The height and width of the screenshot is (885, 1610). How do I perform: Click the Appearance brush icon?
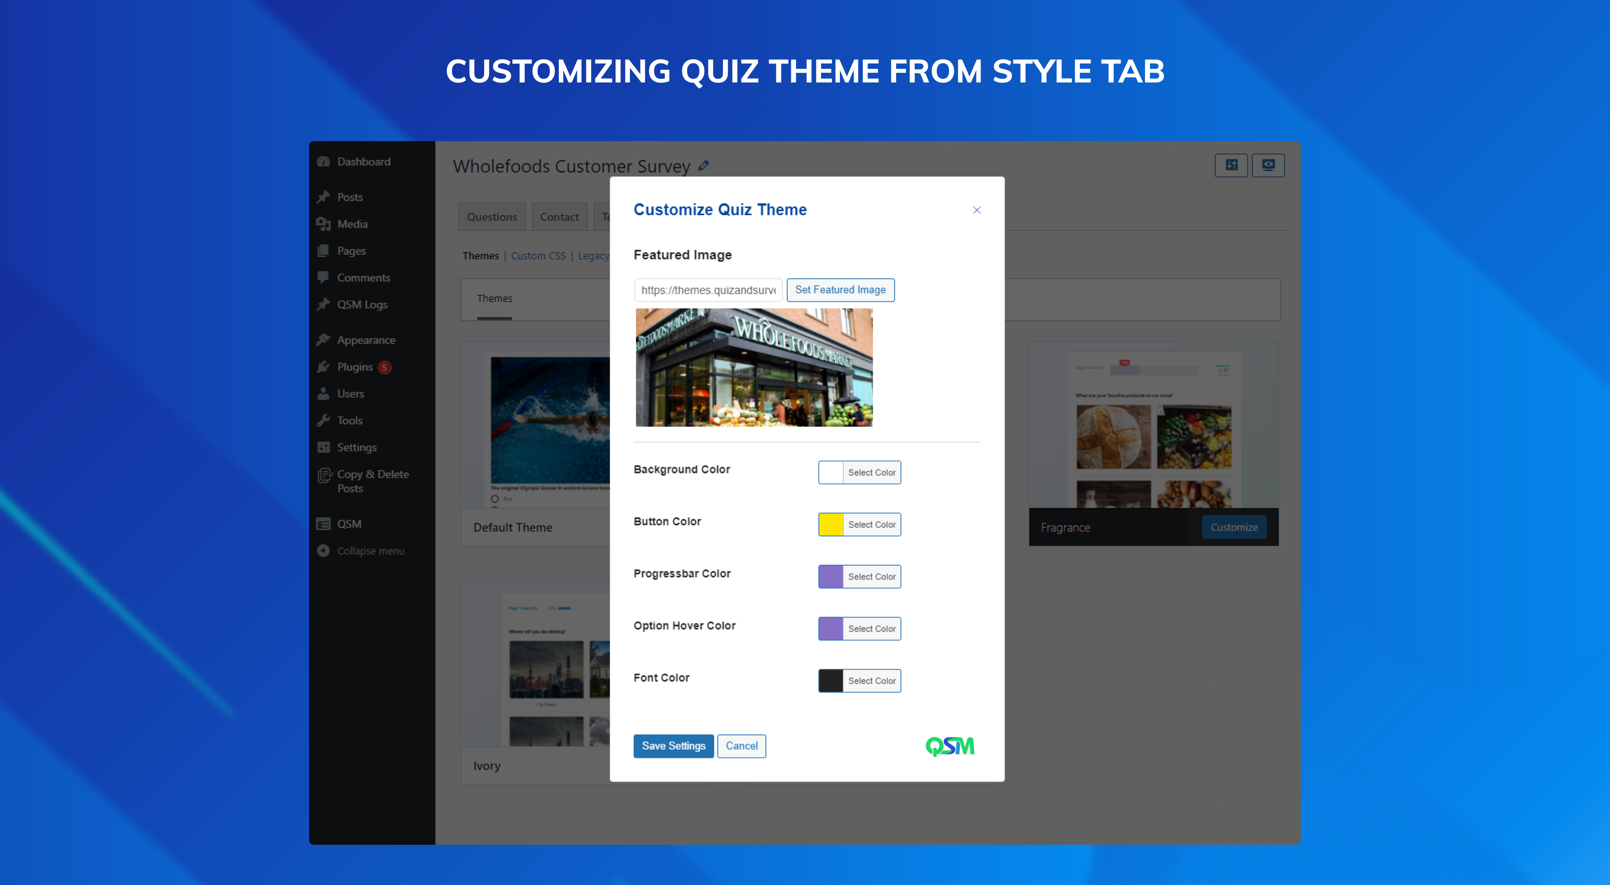[x=323, y=340]
